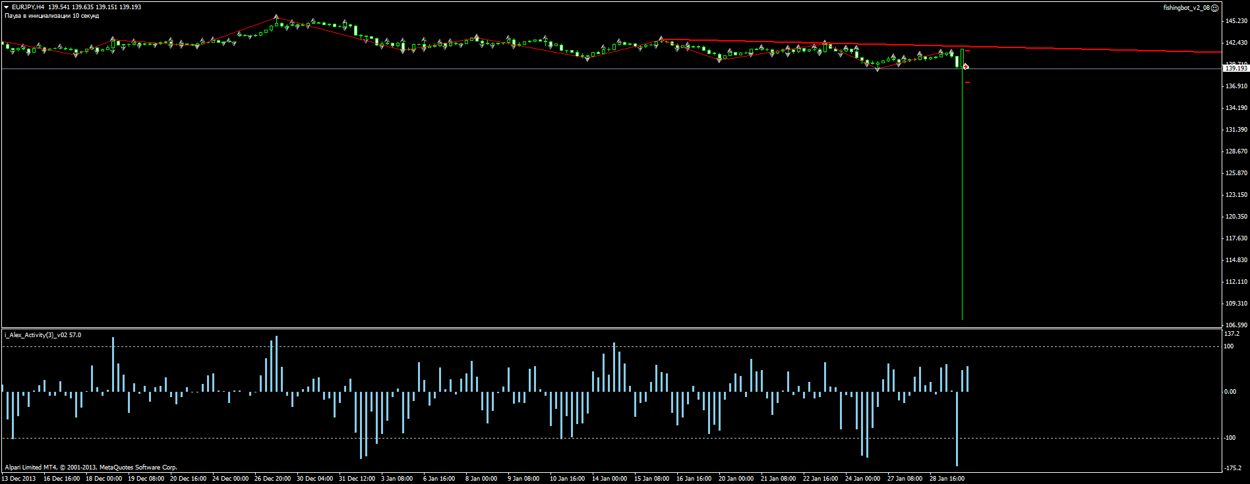Viewport: 1250px width, 484px height.
Task: Click the 8 Jan 00:00 time label
Action: [x=481, y=479]
